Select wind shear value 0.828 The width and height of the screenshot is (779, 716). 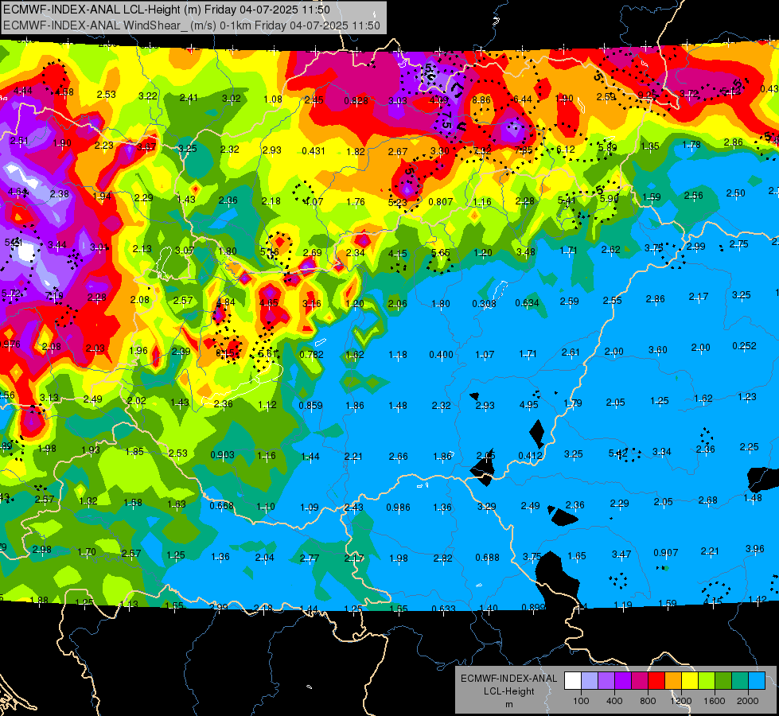pyautogui.click(x=356, y=101)
